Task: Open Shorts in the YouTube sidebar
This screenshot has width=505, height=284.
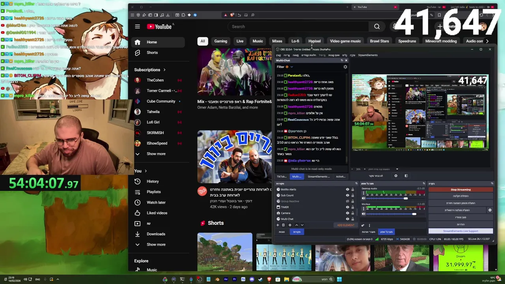Action: (152, 52)
